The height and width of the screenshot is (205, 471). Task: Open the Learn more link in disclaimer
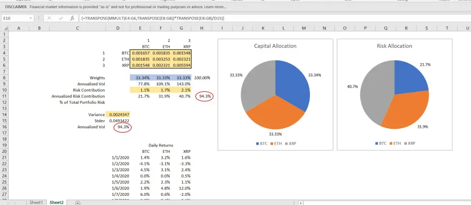pyautogui.click(x=215, y=7)
